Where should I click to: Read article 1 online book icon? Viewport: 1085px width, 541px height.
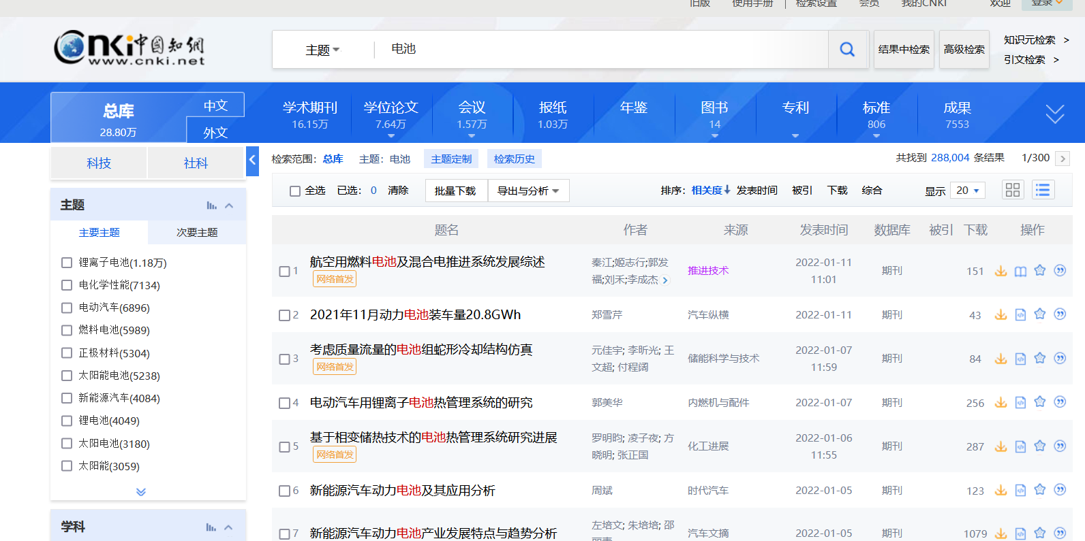pos(1020,271)
